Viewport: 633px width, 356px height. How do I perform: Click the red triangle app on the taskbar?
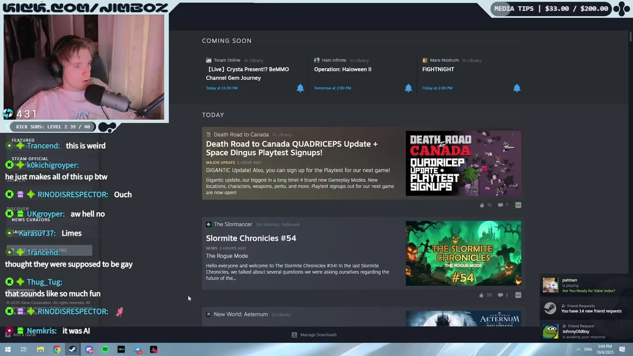(x=154, y=350)
